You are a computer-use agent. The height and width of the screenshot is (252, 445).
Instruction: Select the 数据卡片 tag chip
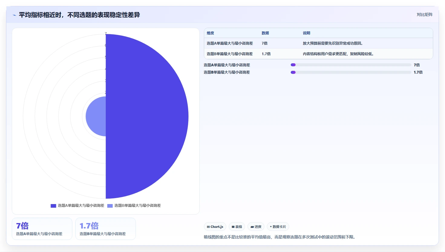click(x=278, y=227)
